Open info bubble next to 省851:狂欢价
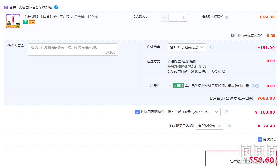This screenshot has width=280, height=166. coord(227,18)
